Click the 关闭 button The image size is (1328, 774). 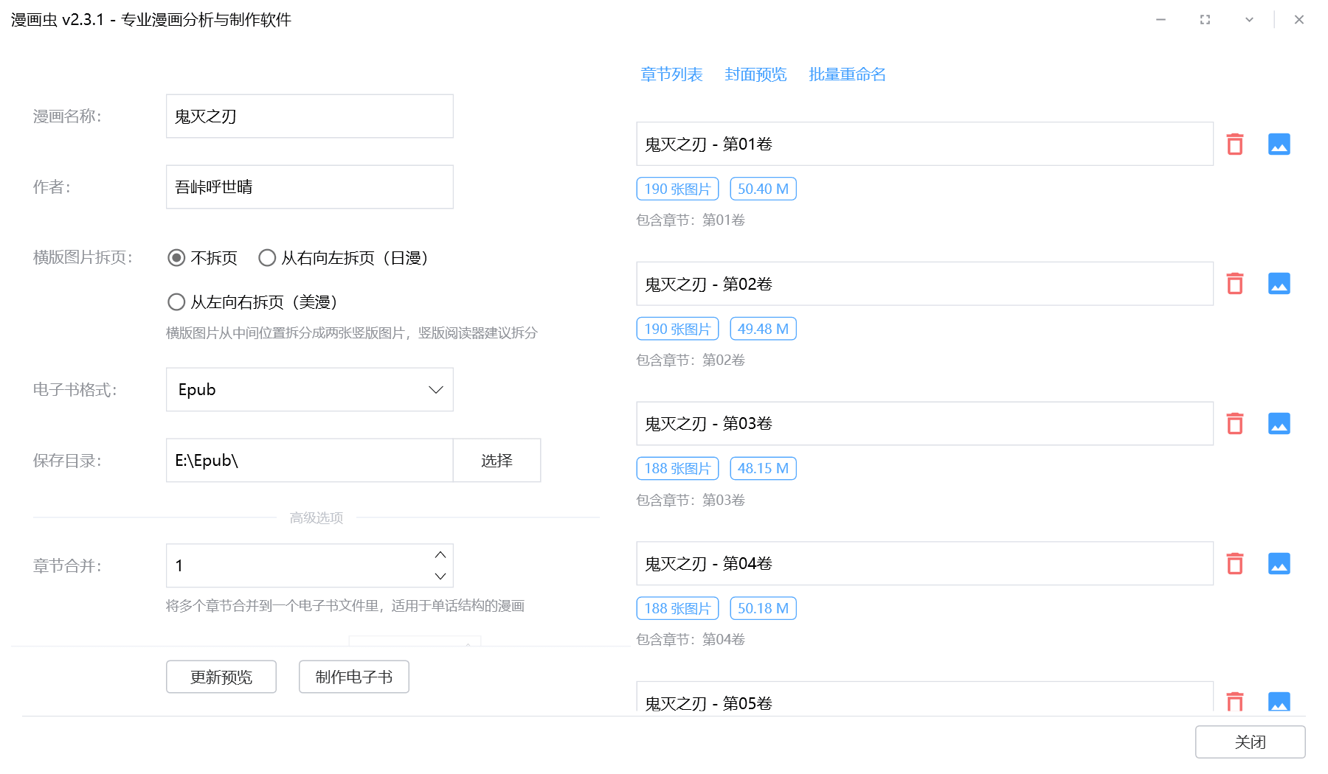(x=1250, y=742)
